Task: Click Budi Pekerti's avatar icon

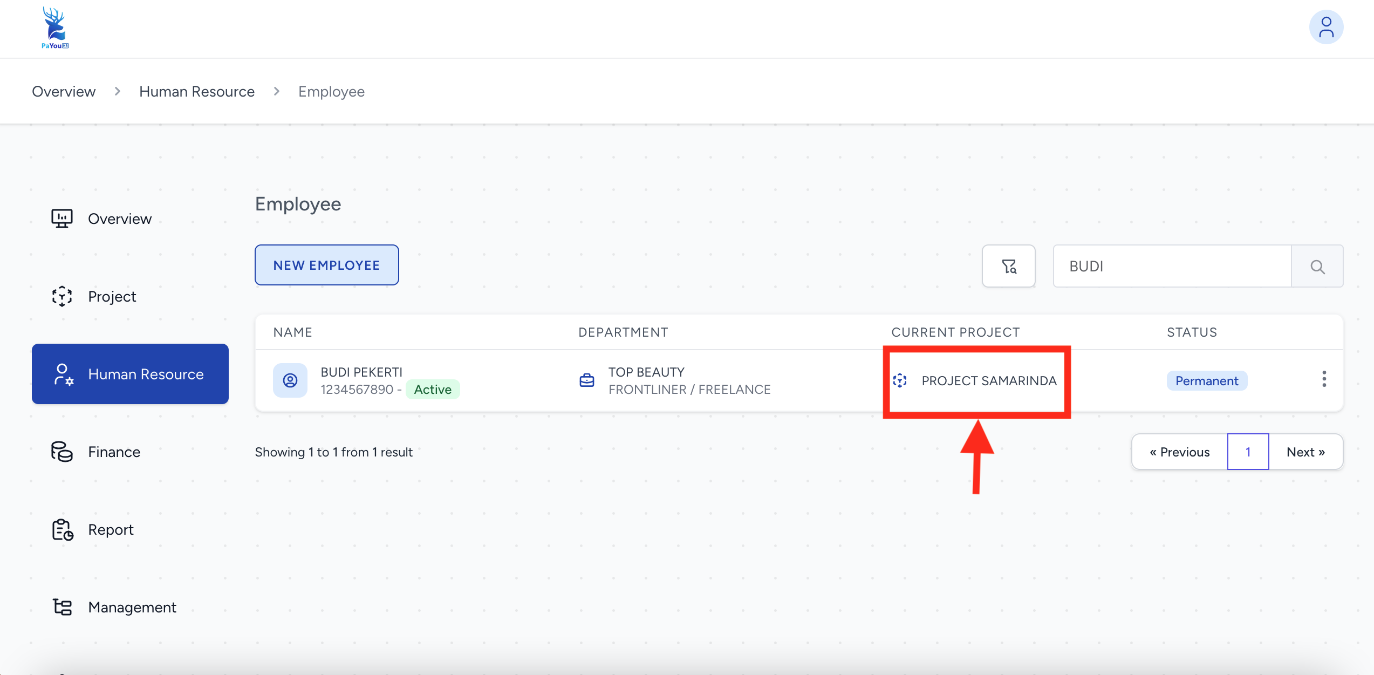Action: point(290,380)
